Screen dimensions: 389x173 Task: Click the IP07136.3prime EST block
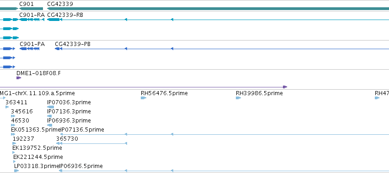pyautogui.click(x=49, y=116)
